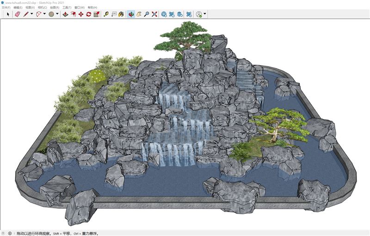Click the pine tree on right islet
Image resolution: width=370 pixels, height=236 pixels.
click(x=280, y=124)
